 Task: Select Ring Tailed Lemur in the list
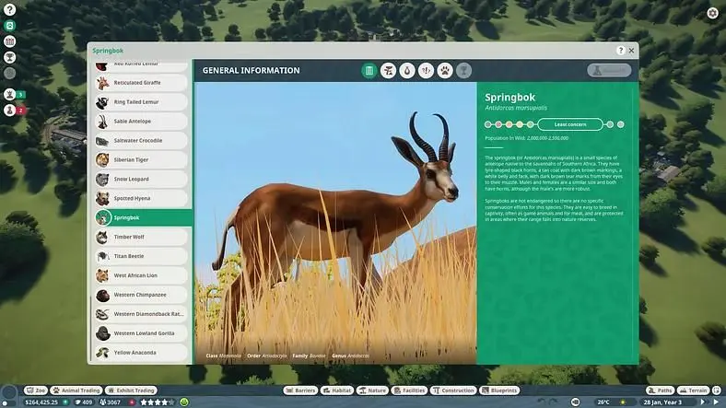coord(141,102)
